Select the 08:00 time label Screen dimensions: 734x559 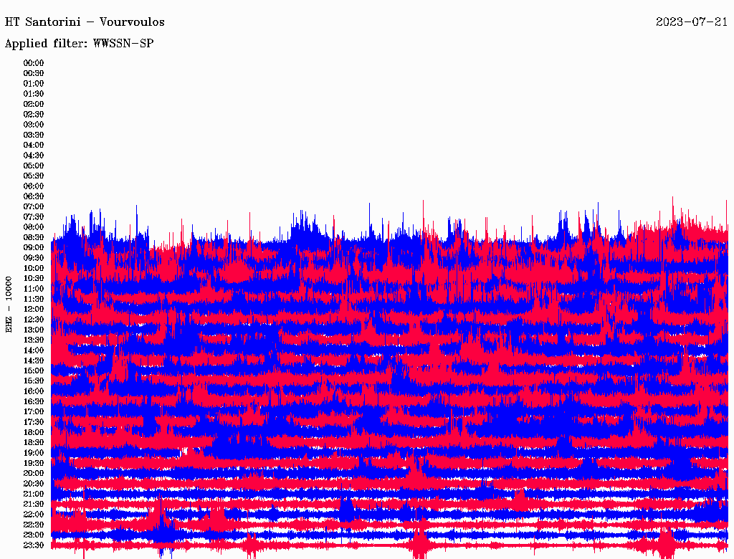(x=34, y=227)
